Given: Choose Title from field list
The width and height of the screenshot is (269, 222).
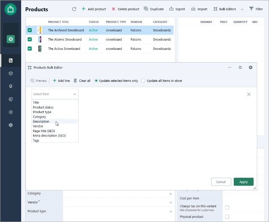Looking at the screenshot, I should click(36, 103).
